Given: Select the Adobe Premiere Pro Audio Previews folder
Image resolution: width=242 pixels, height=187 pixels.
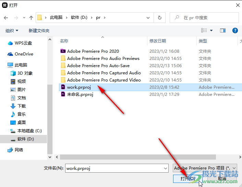Looking at the screenshot, I should point(103,59).
